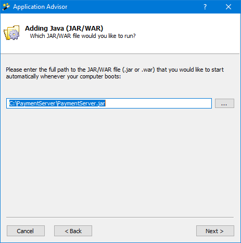This screenshot has height=243, width=241.
Task: Go to previous step with '< Back'
Action: (x=73, y=231)
